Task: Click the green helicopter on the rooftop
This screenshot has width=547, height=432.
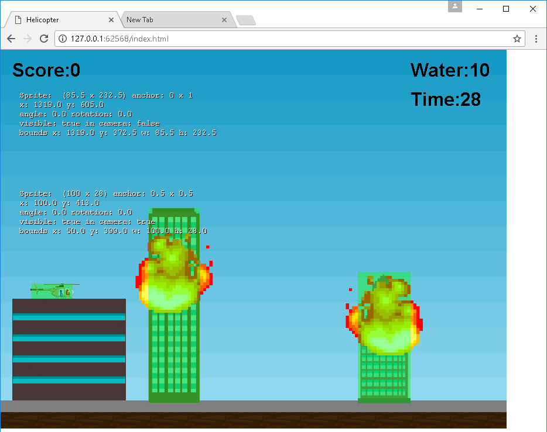Action: click(54, 290)
